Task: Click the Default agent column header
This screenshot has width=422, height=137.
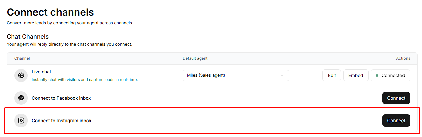Action: [195, 58]
